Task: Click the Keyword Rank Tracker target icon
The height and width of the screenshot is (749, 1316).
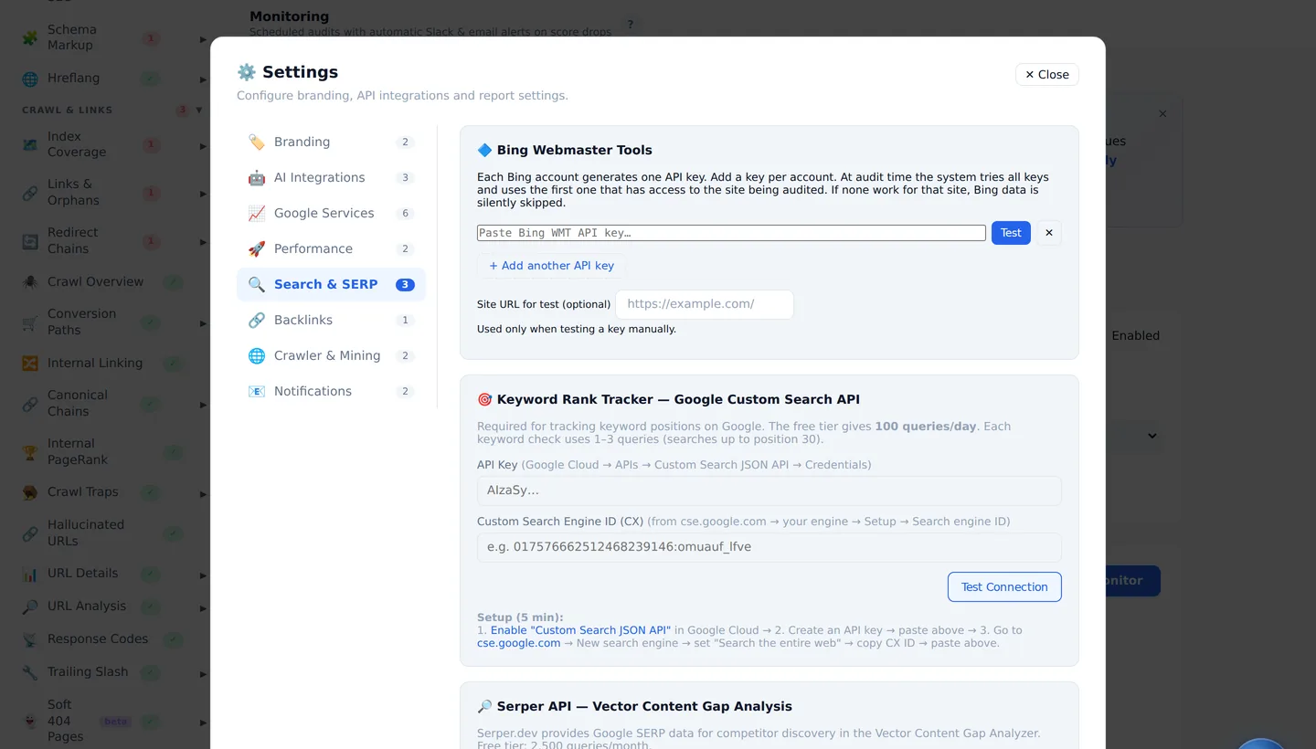Action: 484,399
